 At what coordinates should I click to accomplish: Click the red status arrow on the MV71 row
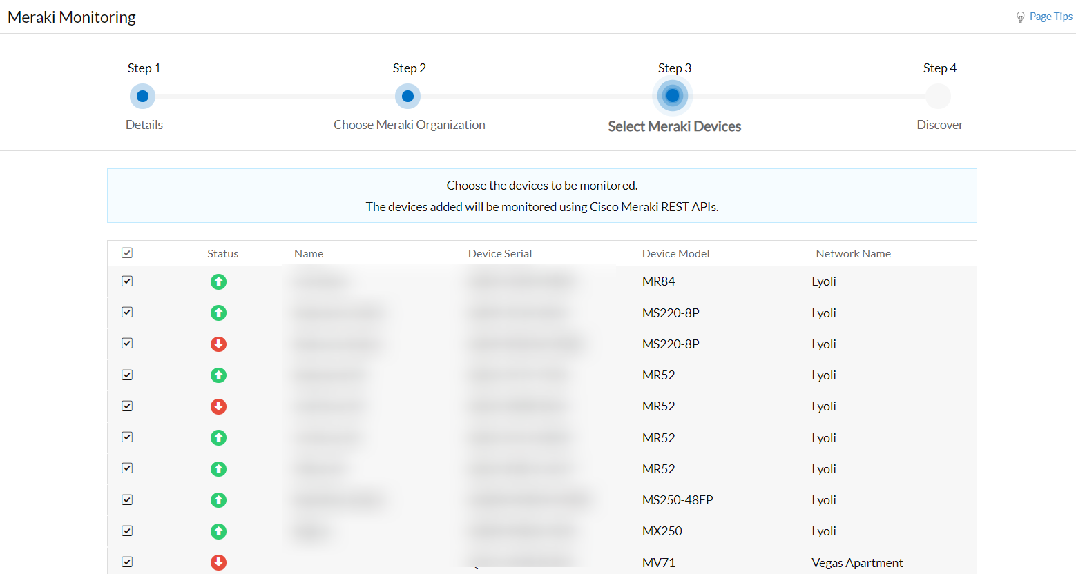pos(218,562)
